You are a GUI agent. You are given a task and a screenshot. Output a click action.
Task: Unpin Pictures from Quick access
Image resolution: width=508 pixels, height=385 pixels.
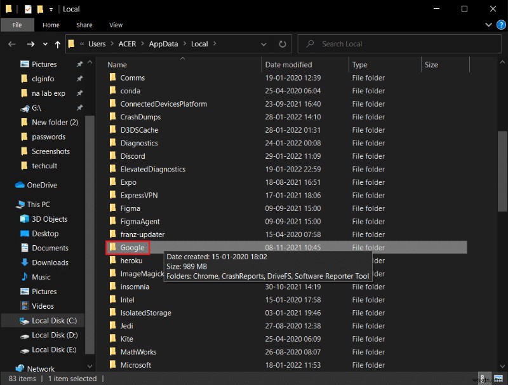click(x=81, y=64)
